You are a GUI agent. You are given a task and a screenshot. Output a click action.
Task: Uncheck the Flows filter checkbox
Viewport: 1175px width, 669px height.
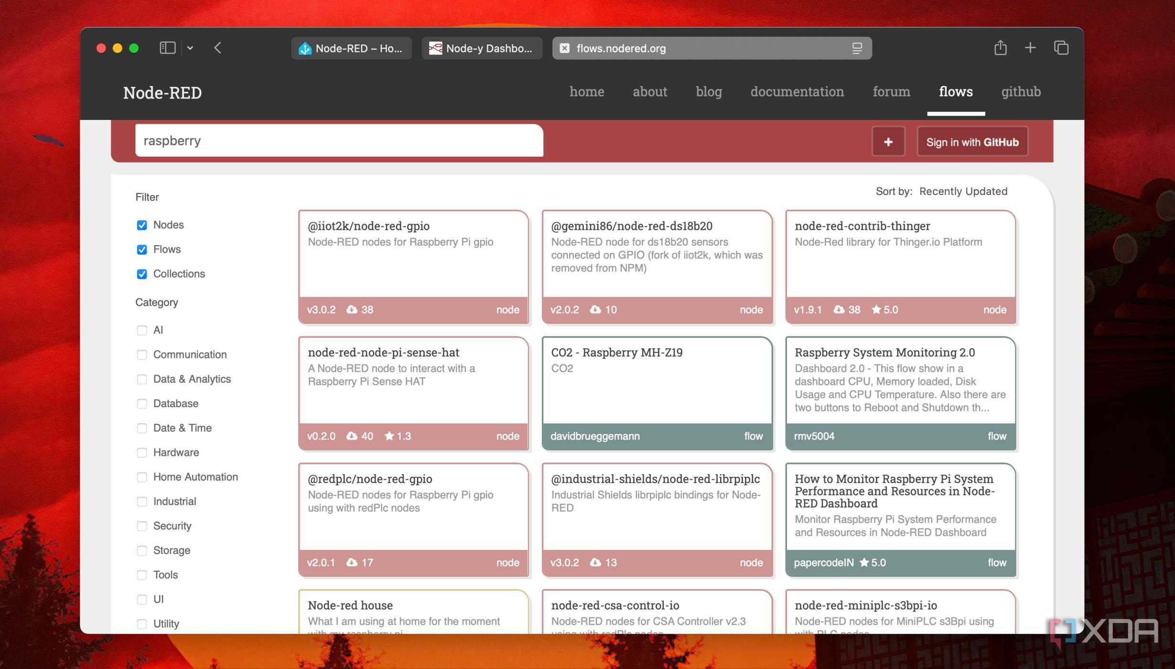coord(142,249)
